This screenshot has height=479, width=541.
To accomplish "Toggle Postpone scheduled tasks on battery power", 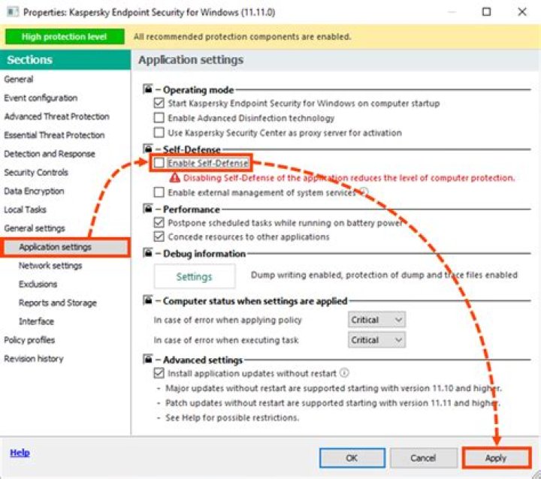I will pyautogui.click(x=159, y=222).
